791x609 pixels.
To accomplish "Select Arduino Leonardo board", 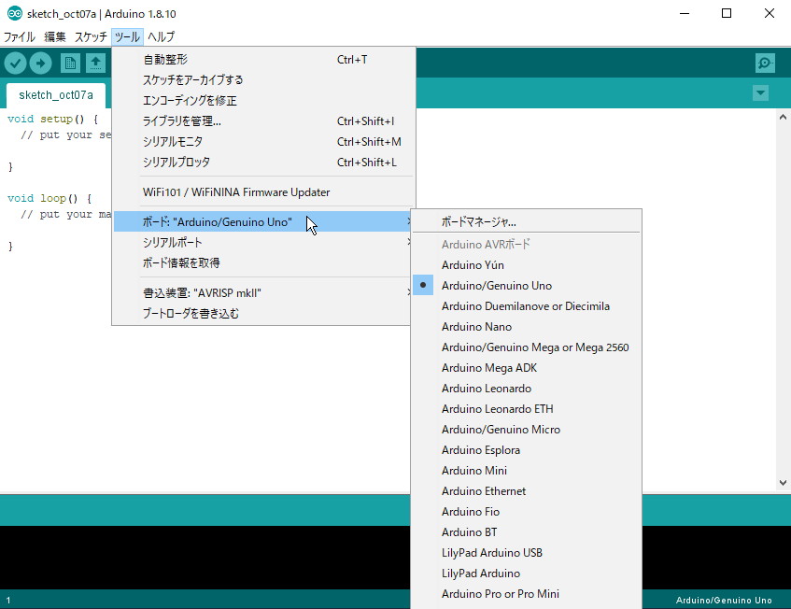I will [x=527, y=389].
